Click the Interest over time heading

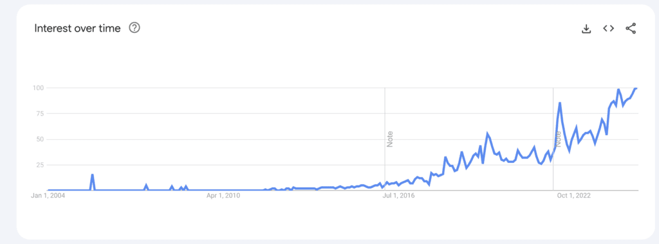(77, 28)
